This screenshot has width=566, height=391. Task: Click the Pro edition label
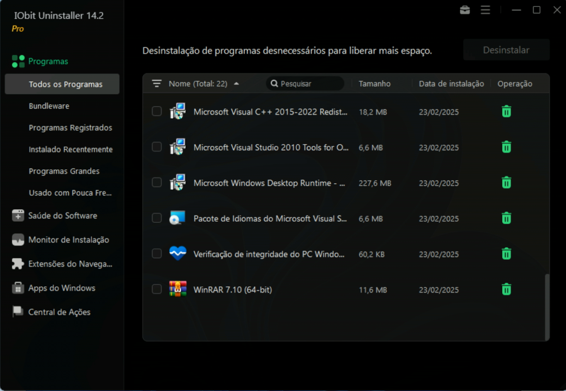pos(18,29)
